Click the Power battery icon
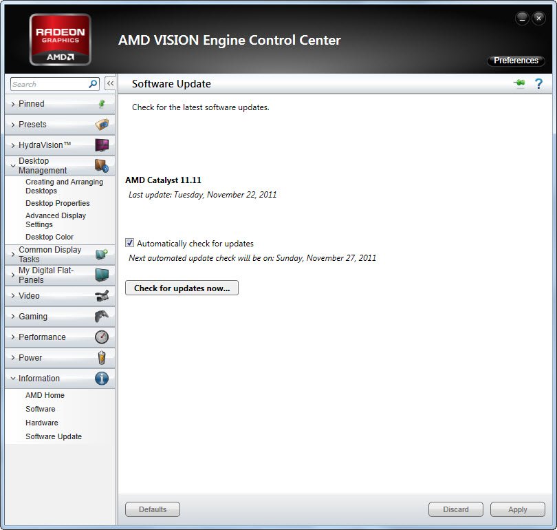The width and height of the screenshot is (557, 530). [102, 358]
